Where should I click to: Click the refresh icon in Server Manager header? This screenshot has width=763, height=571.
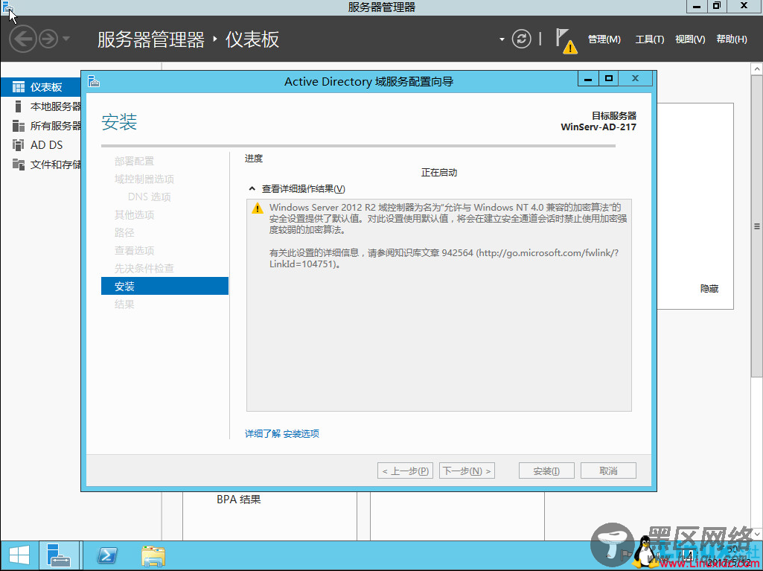pos(521,39)
